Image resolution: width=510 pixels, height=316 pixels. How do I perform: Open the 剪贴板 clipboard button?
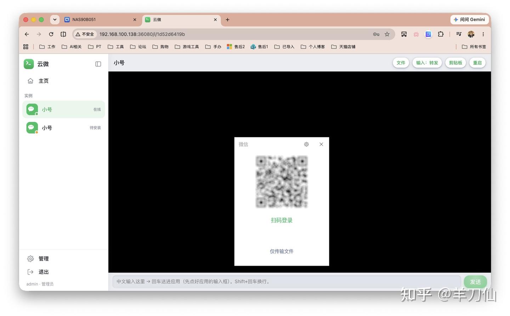(x=455, y=63)
